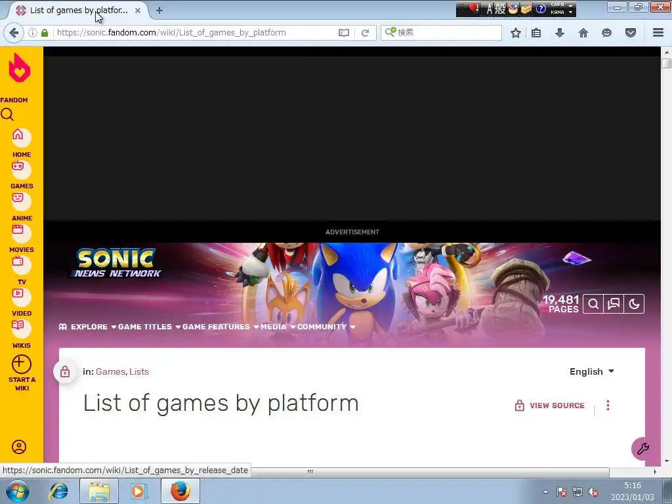Open the wiki Discuss chat icon
This screenshot has height=504, width=672.
614,304
